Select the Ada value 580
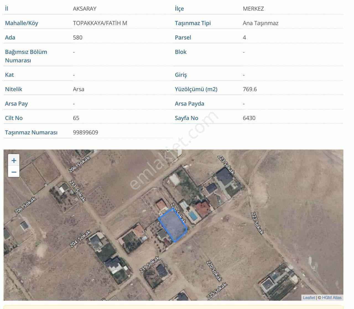354x309 pixels. coord(78,37)
